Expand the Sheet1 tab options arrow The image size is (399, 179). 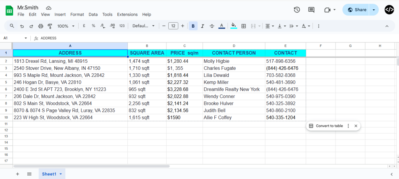tap(61, 174)
